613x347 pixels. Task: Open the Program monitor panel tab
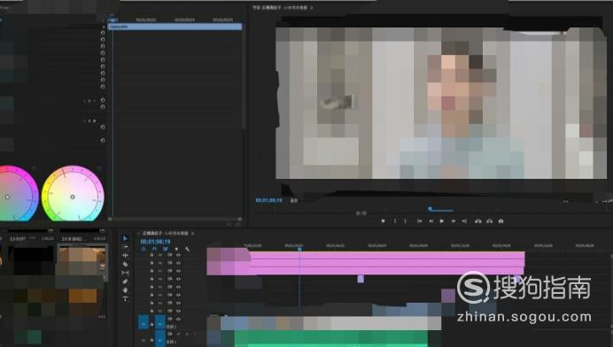click(280, 7)
